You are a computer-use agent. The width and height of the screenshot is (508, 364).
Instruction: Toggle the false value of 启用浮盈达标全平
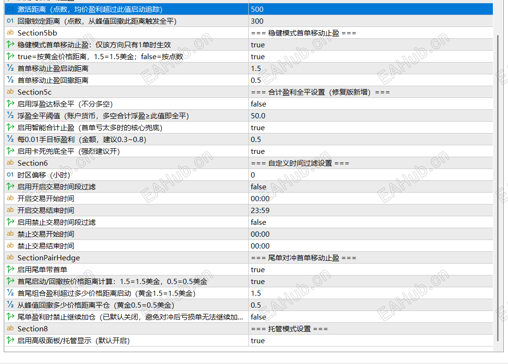(x=371, y=104)
